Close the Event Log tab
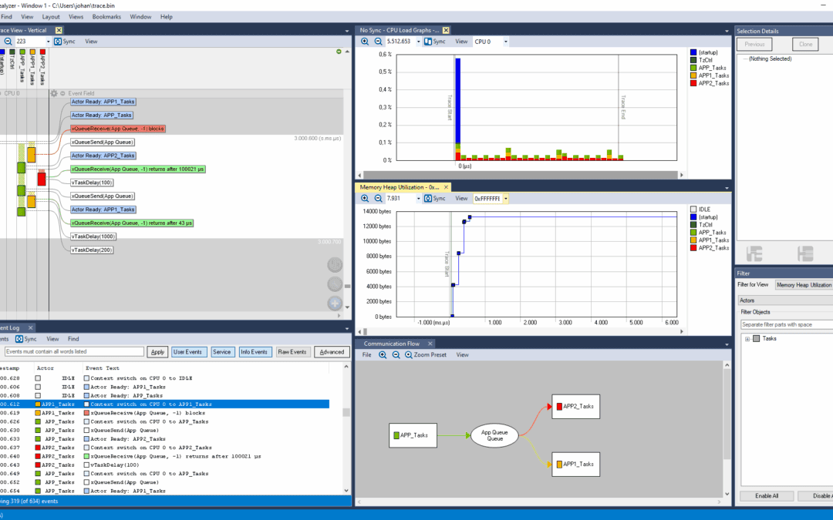Image resolution: width=833 pixels, height=520 pixels. (30, 328)
